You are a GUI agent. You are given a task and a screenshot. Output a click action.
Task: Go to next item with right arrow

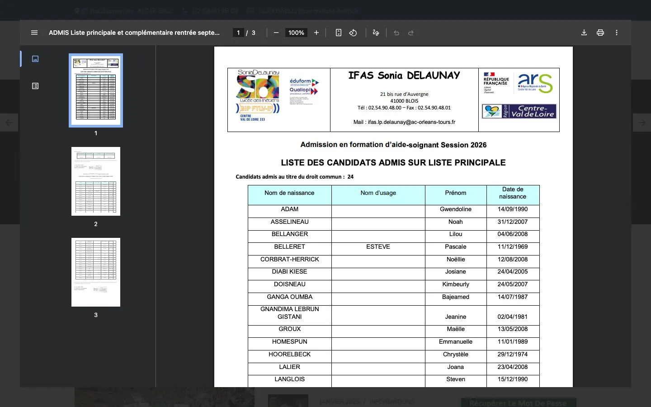[x=642, y=123]
